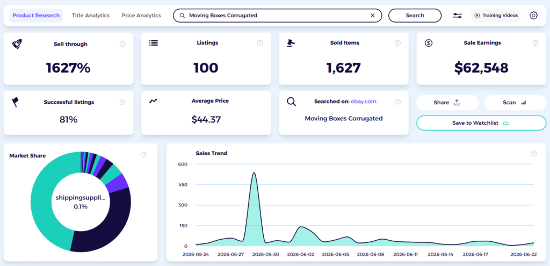
Task: Click the Share button
Action: click(447, 103)
